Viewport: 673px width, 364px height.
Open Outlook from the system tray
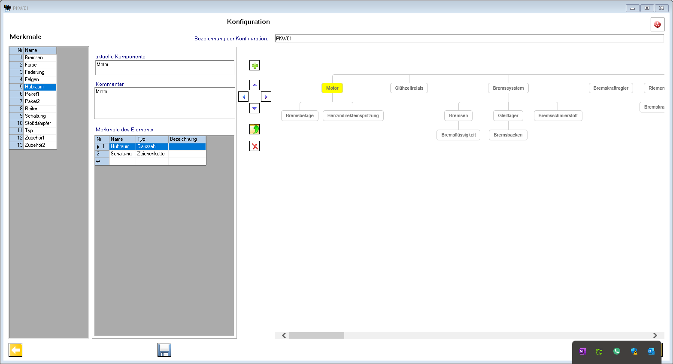tap(651, 351)
